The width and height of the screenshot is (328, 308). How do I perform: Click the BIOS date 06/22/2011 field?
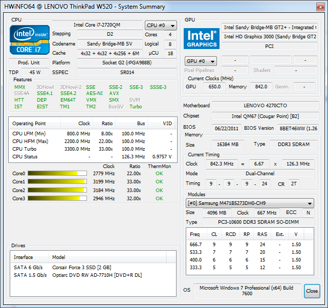227,128
